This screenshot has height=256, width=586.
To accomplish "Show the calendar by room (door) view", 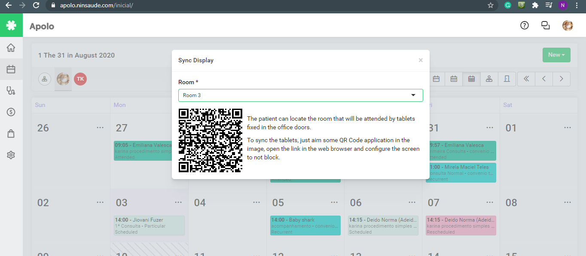I will pos(507,79).
